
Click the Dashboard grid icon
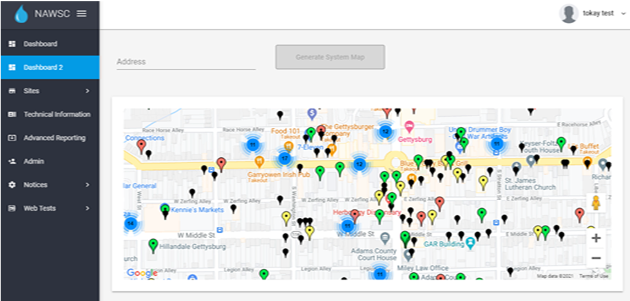pyautogui.click(x=12, y=43)
